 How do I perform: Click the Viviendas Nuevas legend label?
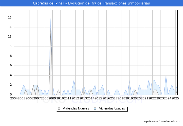76,108
